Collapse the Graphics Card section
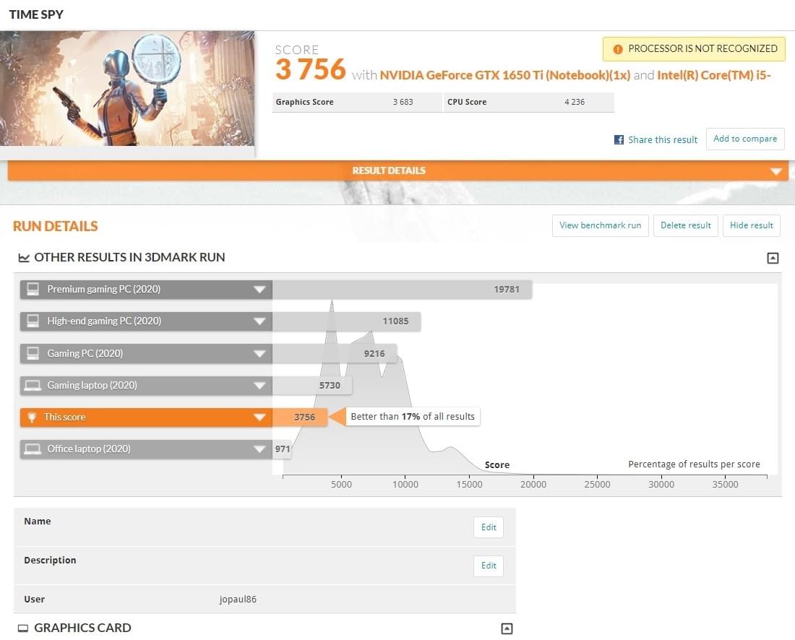This screenshot has height=640, width=795. click(x=507, y=628)
